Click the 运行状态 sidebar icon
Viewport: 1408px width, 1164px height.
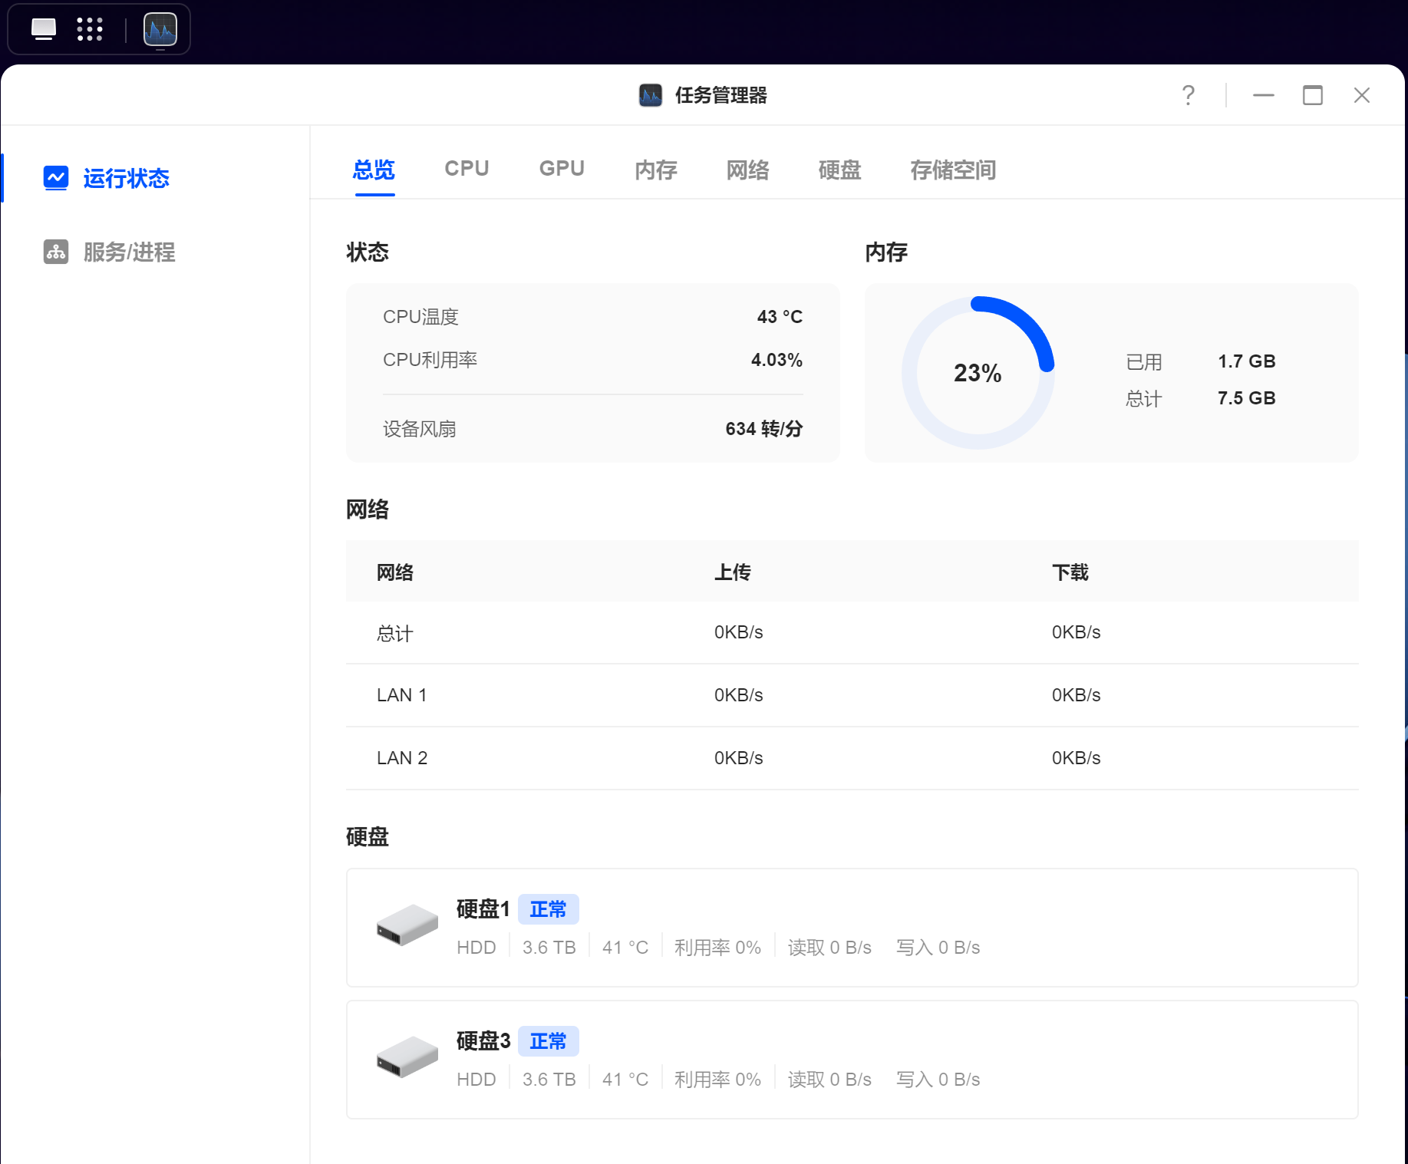[56, 178]
